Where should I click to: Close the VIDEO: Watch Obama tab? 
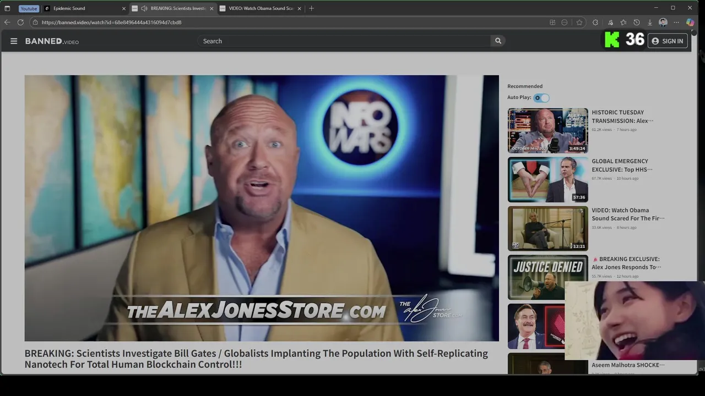tap(300, 8)
